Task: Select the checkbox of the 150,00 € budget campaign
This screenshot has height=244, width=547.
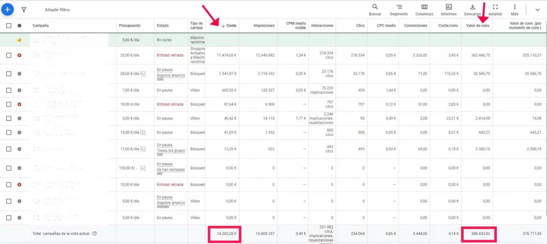Action: pyautogui.click(x=9, y=168)
